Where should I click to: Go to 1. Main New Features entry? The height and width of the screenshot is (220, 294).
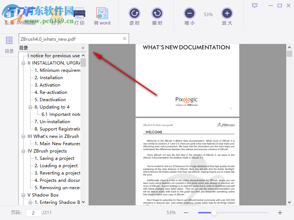pos(57,144)
